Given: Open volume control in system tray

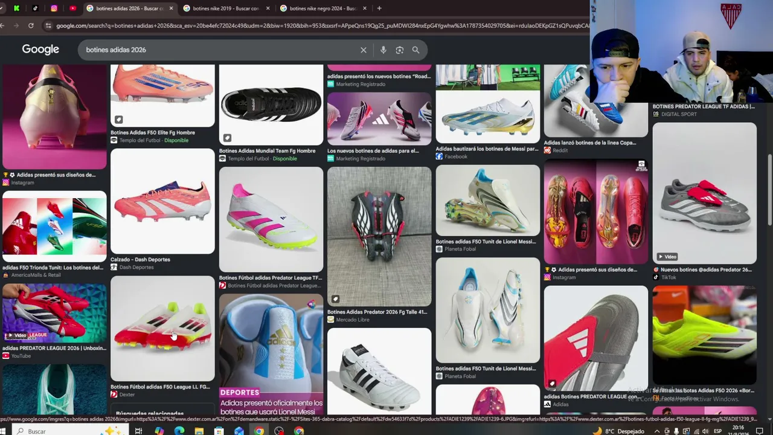Looking at the screenshot, I should pos(704,431).
